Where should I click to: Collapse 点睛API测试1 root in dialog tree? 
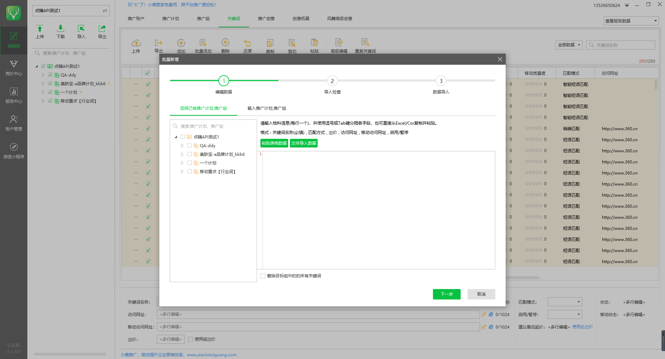click(x=176, y=137)
